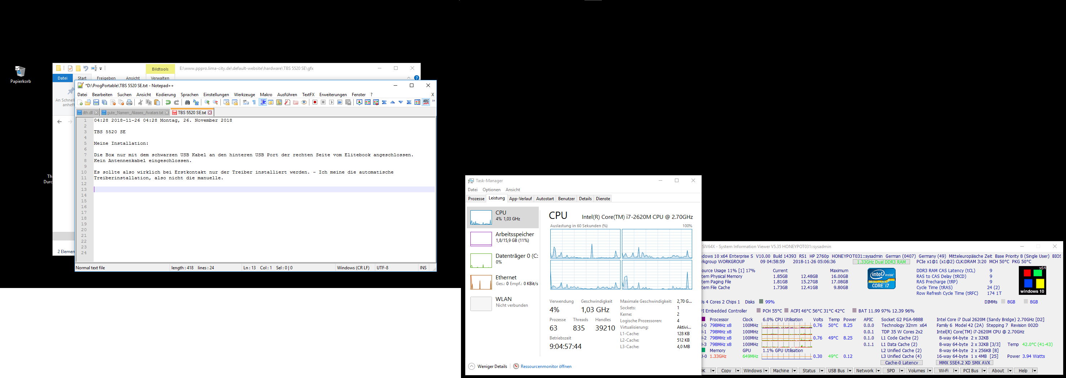Toggle synchronized vertical scrolling icon

(227, 102)
